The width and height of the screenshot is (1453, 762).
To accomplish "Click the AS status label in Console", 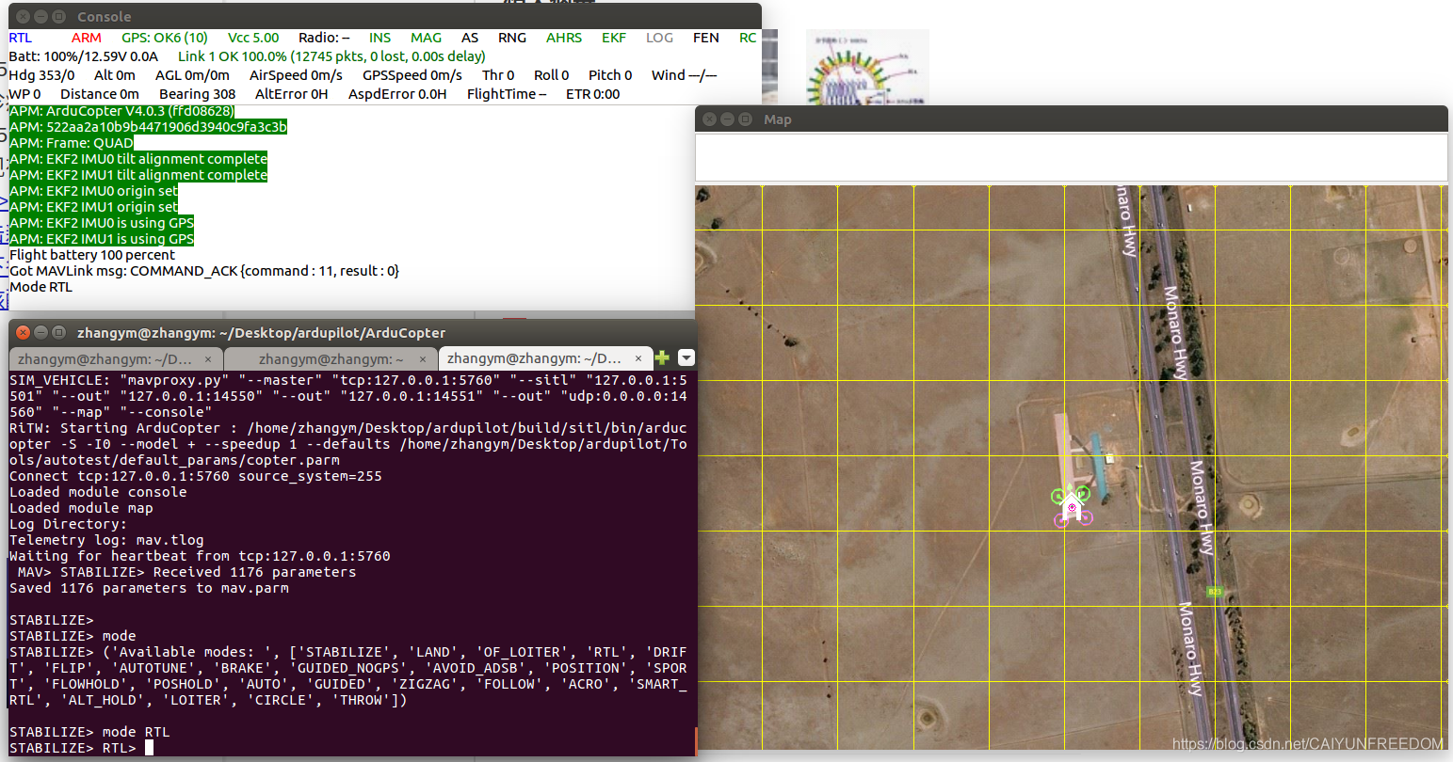I will 470,38.
